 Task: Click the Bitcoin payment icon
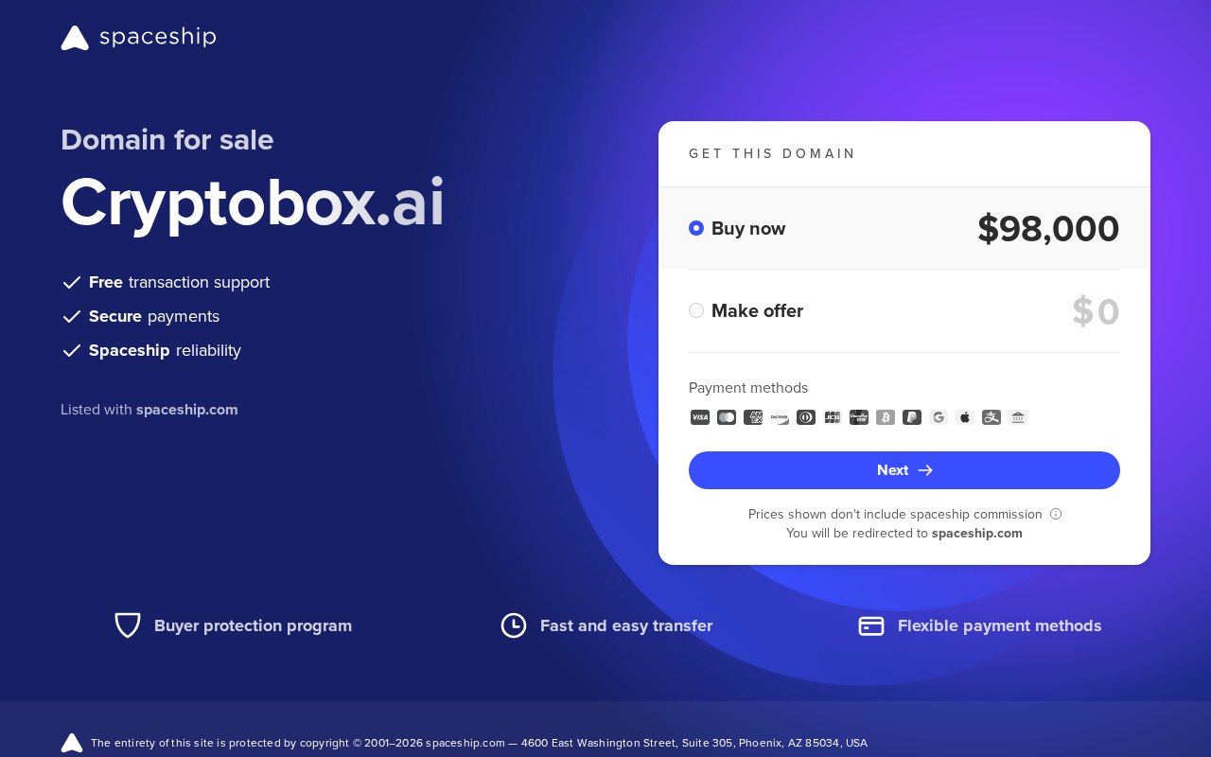point(886,417)
